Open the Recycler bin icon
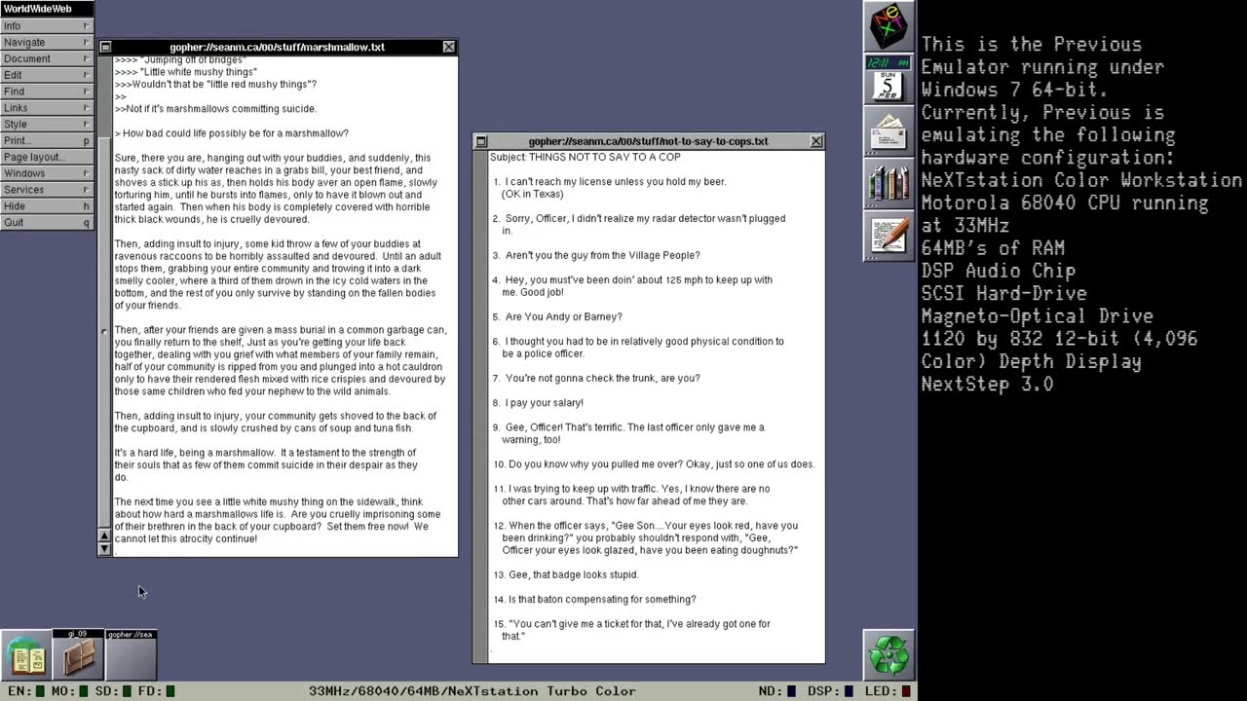1247x701 pixels. point(888,655)
